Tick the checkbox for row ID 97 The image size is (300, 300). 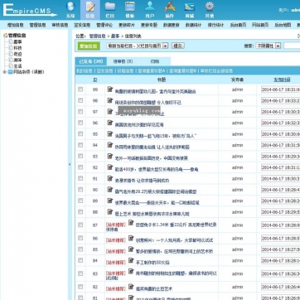click(80, 112)
